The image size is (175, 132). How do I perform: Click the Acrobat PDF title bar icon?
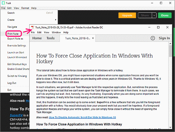click(x=32, y=27)
